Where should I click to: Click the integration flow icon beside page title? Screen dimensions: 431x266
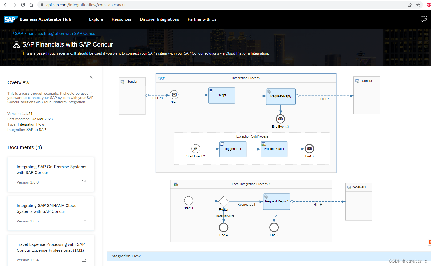(17, 44)
